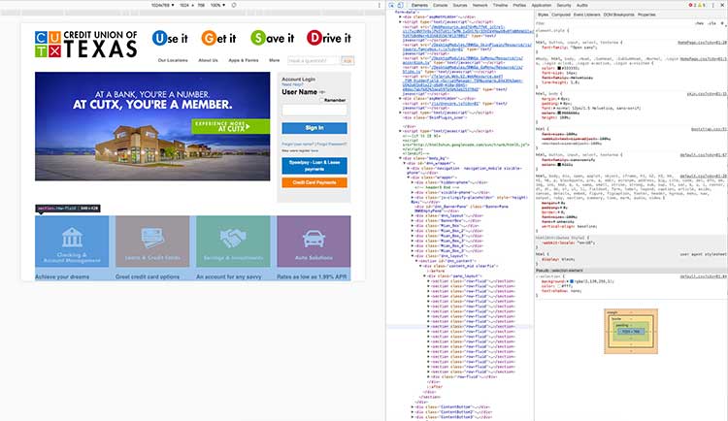Screen dimensions: 728x421
Task: Click the red error count indicator
Action: (691, 5)
